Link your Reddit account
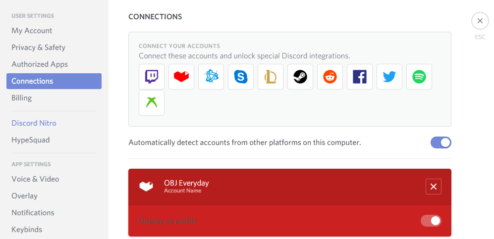 pos(330,77)
